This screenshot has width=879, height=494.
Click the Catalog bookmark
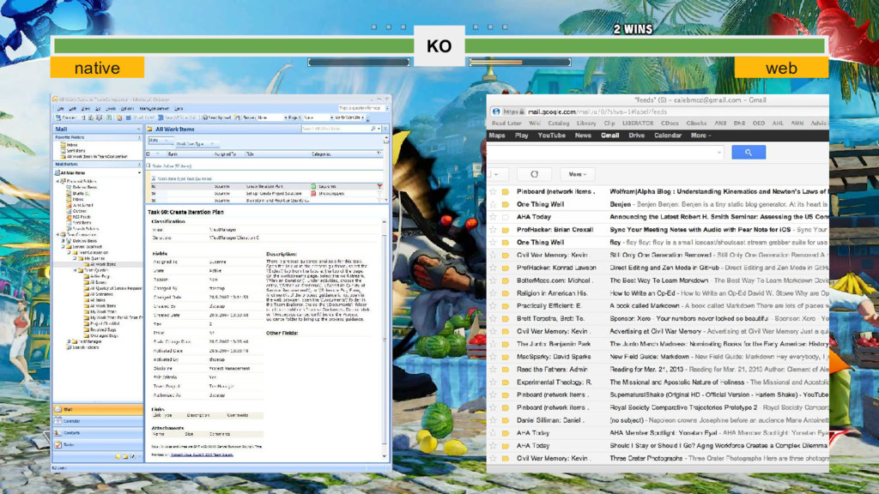[558, 123]
